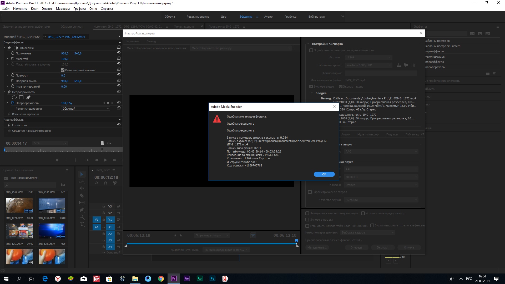Enable Использовать предпросмотр checkbox

pyautogui.click(x=363, y=213)
